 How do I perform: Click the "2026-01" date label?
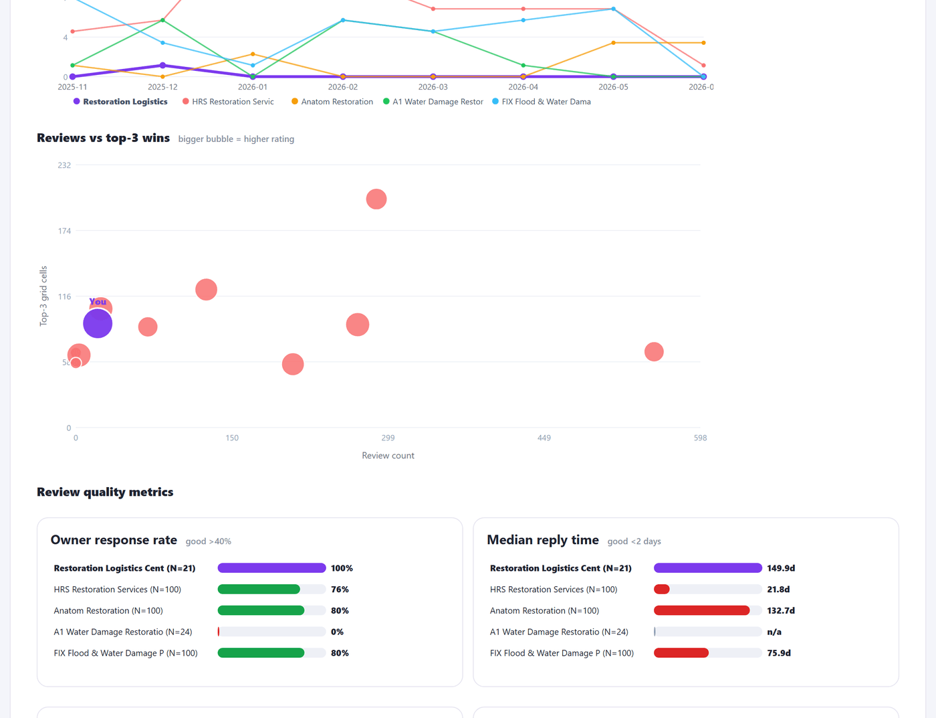click(x=253, y=87)
